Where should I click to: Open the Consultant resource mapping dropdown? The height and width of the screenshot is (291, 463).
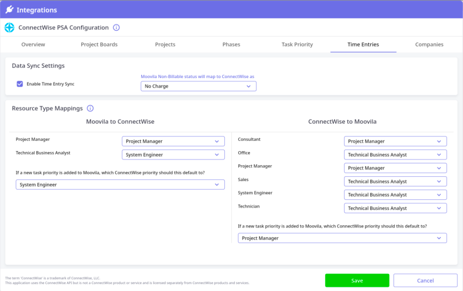coord(395,141)
